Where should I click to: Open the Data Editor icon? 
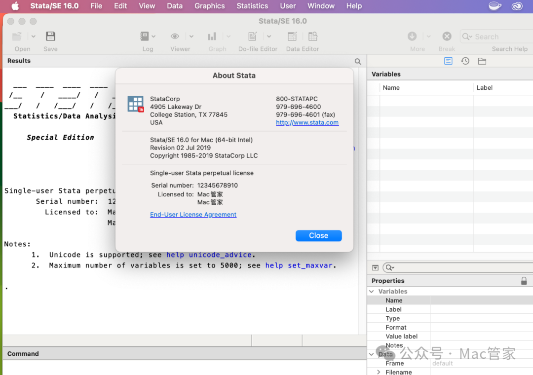pos(293,37)
